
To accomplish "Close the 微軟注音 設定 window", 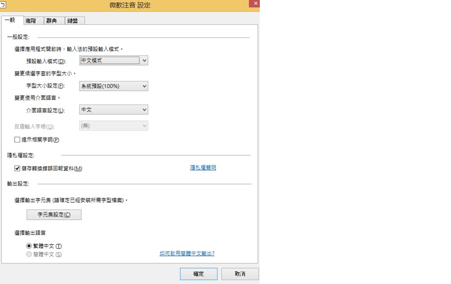I will [255, 3].
